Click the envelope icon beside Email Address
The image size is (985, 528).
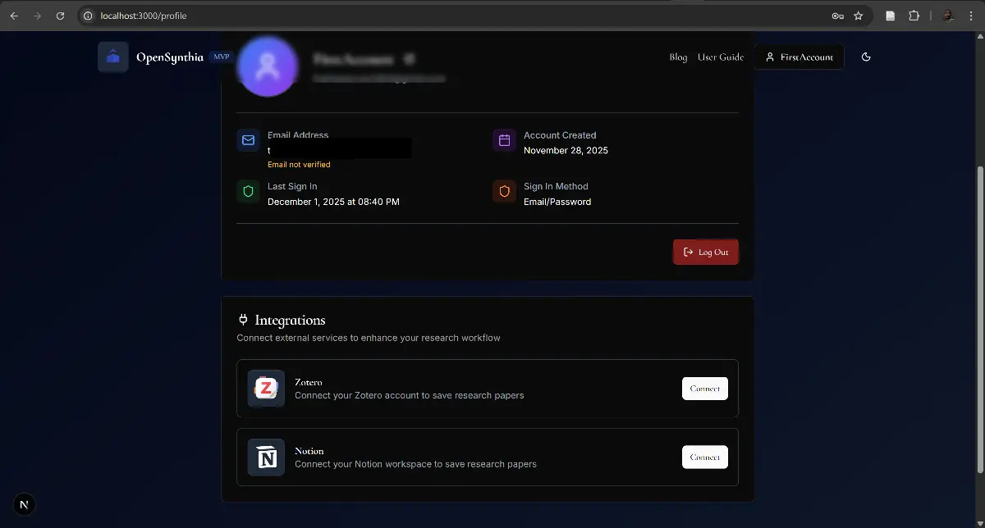coord(248,140)
